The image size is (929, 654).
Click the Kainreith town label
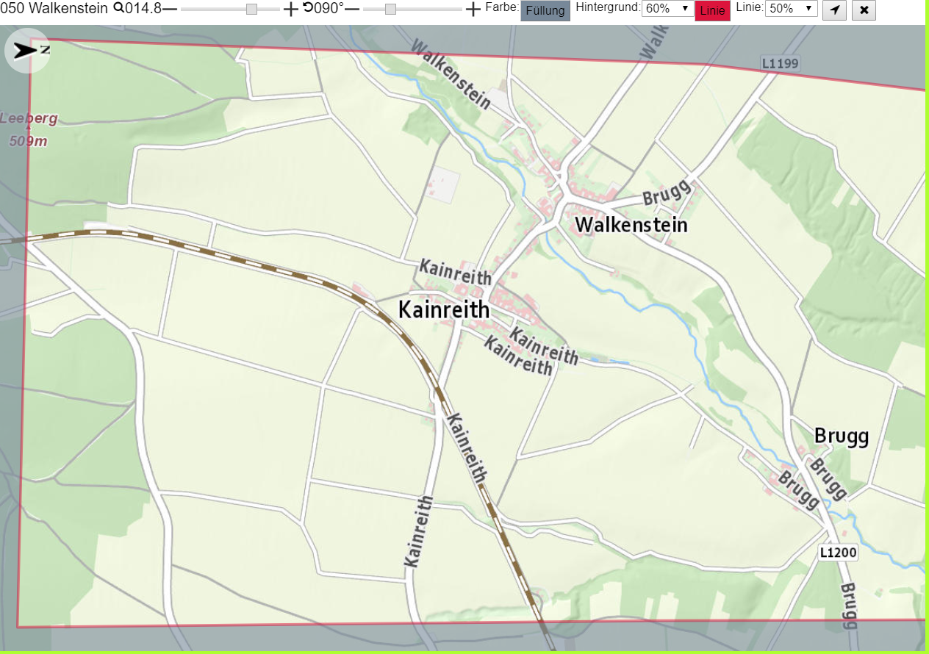(444, 310)
